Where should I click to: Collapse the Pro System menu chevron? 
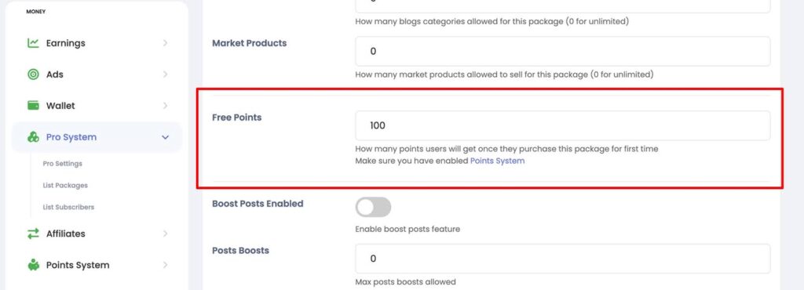[x=165, y=137]
